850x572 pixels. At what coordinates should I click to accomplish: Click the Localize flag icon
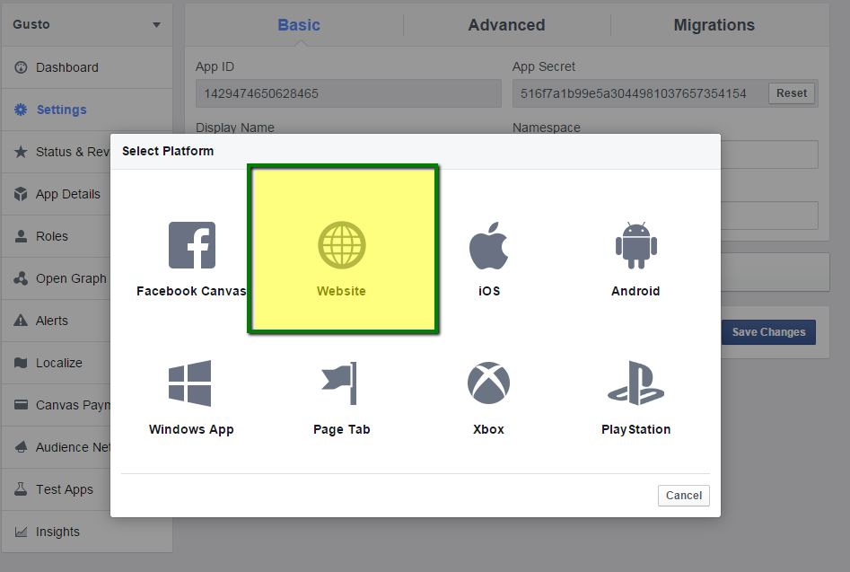click(21, 363)
